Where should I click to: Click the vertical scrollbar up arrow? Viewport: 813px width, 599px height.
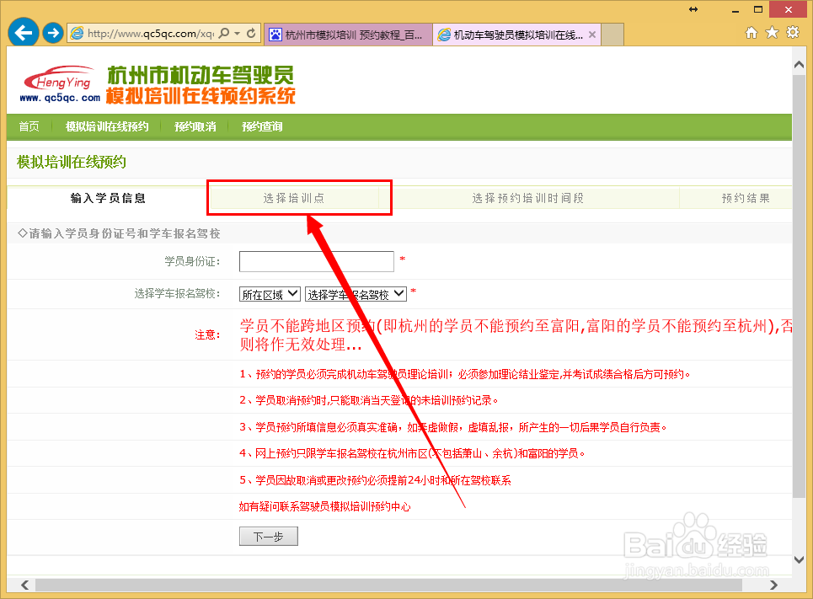tap(799, 65)
